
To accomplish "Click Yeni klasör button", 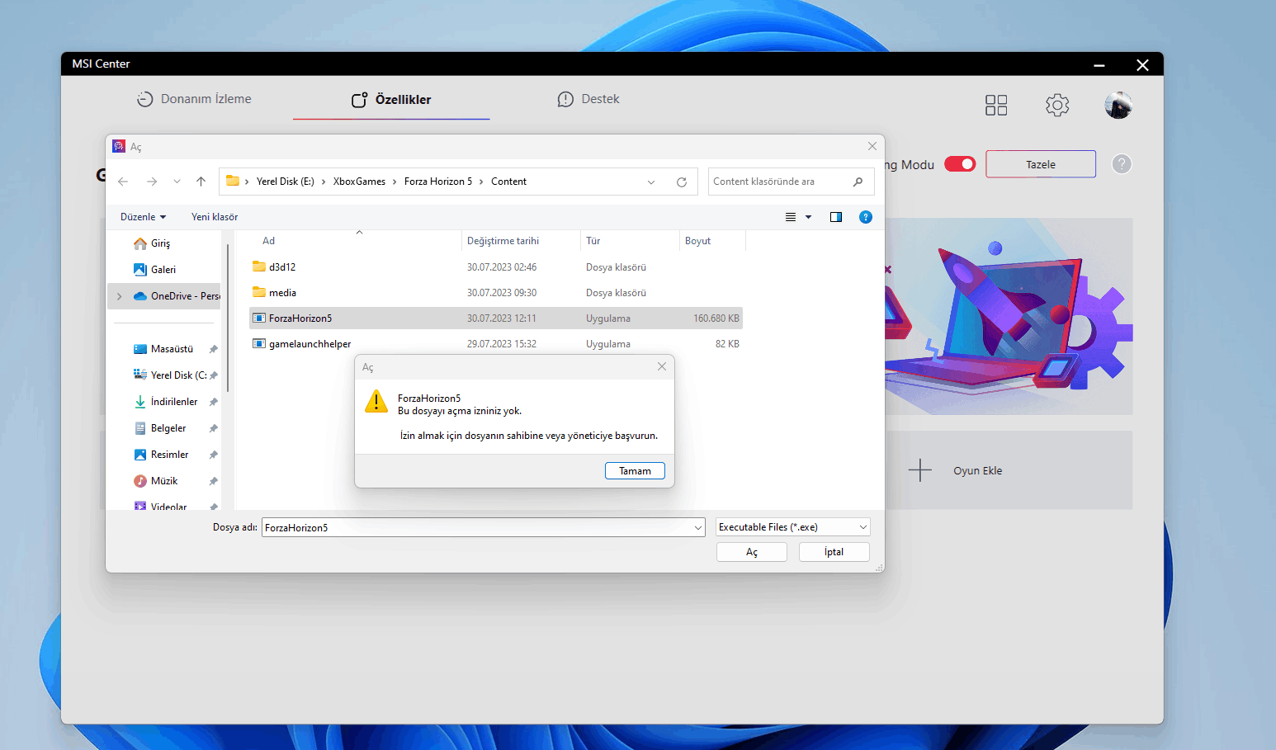I will (x=215, y=217).
